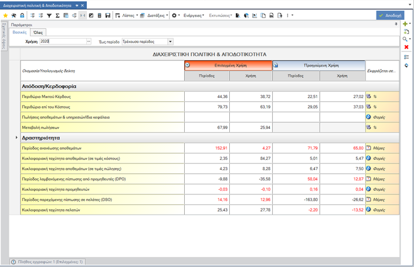
Task: Open the Ενέργειες menu
Action: pos(194,16)
